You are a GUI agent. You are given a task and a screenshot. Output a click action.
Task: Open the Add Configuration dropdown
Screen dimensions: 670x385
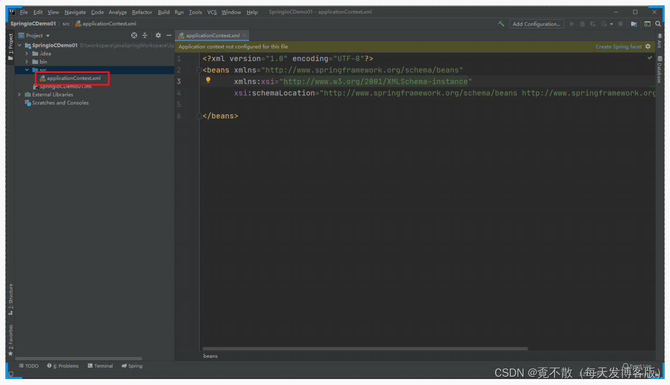point(536,24)
